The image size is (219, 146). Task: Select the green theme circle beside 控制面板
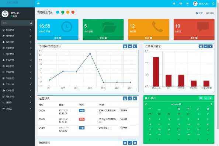tap(63, 12)
